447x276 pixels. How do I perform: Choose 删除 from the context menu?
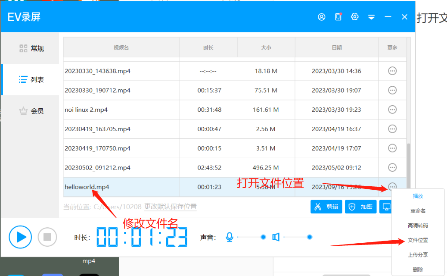pos(418,270)
